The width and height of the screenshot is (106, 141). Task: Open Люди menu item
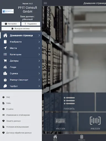[21, 67]
